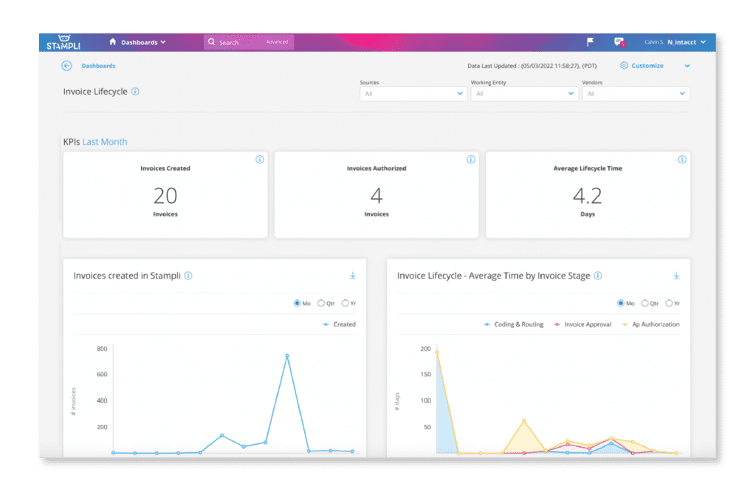Open the Sources dropdown
The height and width of the screenshot is (498, 756).
tap(413, 94)
